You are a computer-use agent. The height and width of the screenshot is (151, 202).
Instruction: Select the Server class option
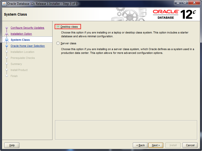click(x=58, y=43)
